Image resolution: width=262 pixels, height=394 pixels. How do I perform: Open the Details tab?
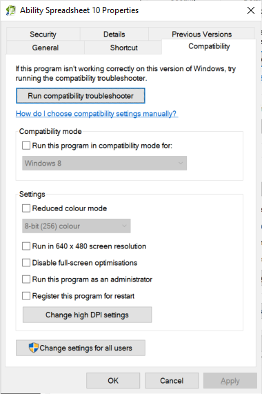[x=114, y=35]
